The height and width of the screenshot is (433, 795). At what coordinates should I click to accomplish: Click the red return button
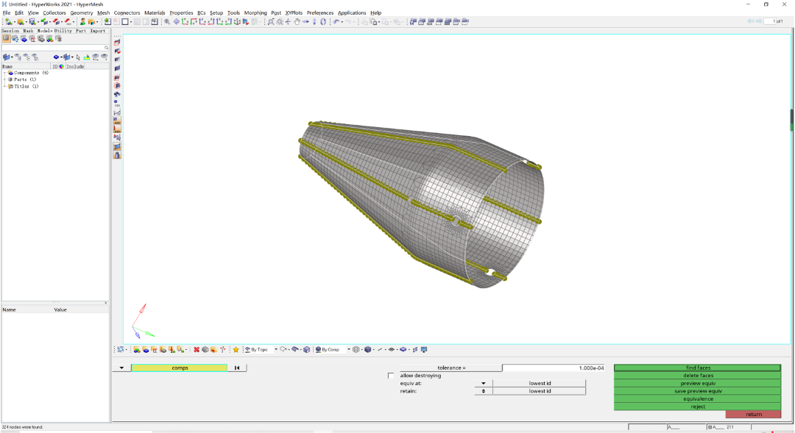click(x=754, y=415)
